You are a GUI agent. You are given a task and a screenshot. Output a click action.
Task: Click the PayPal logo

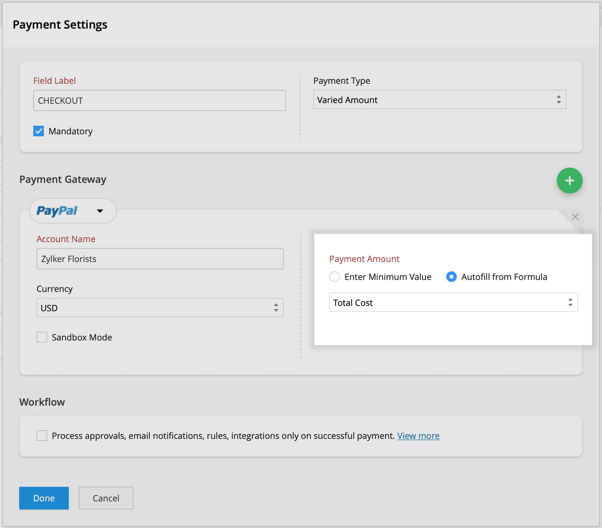[57, 211]
